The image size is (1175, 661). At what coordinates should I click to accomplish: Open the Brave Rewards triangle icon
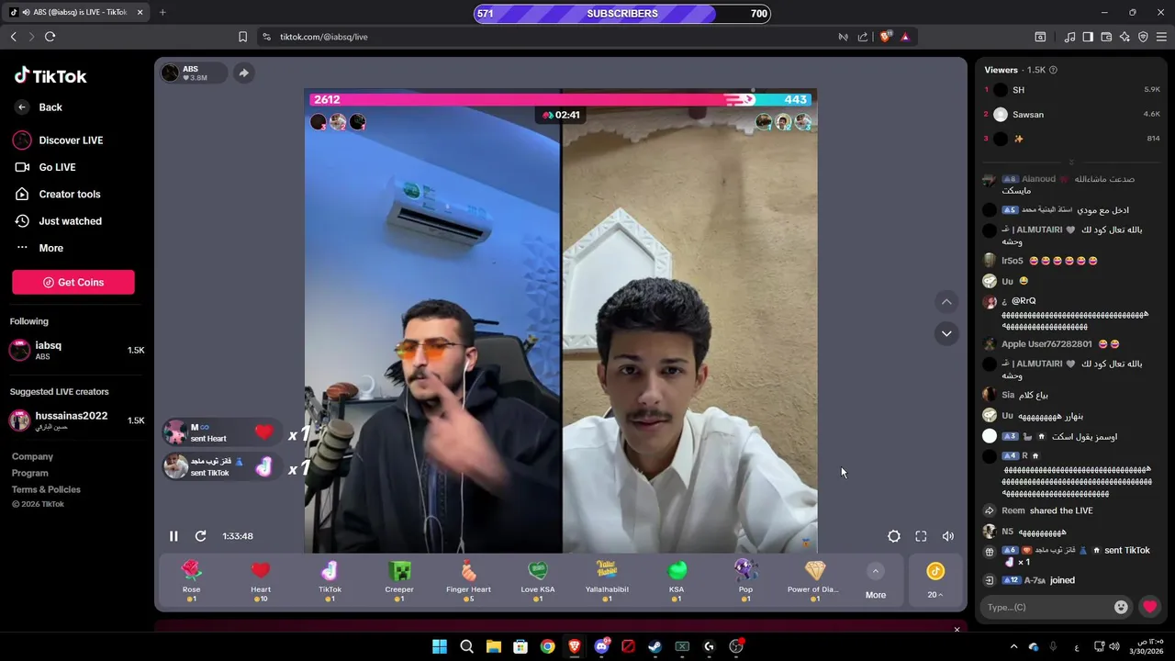point(905,37)
